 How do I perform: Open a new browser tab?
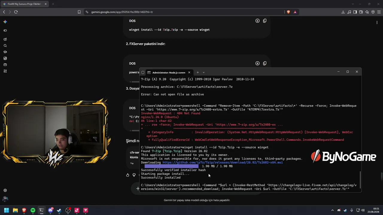pyautogui.click(x=53, y=4)
